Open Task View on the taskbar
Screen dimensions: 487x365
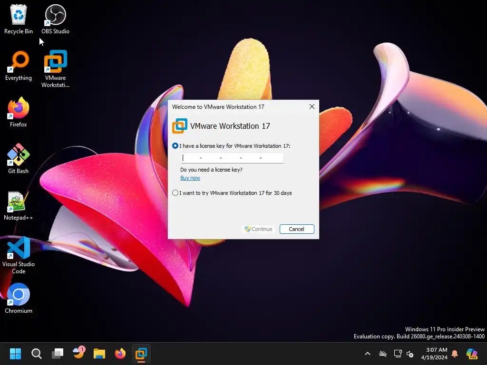pyautogui.click(x=58, y=353)
